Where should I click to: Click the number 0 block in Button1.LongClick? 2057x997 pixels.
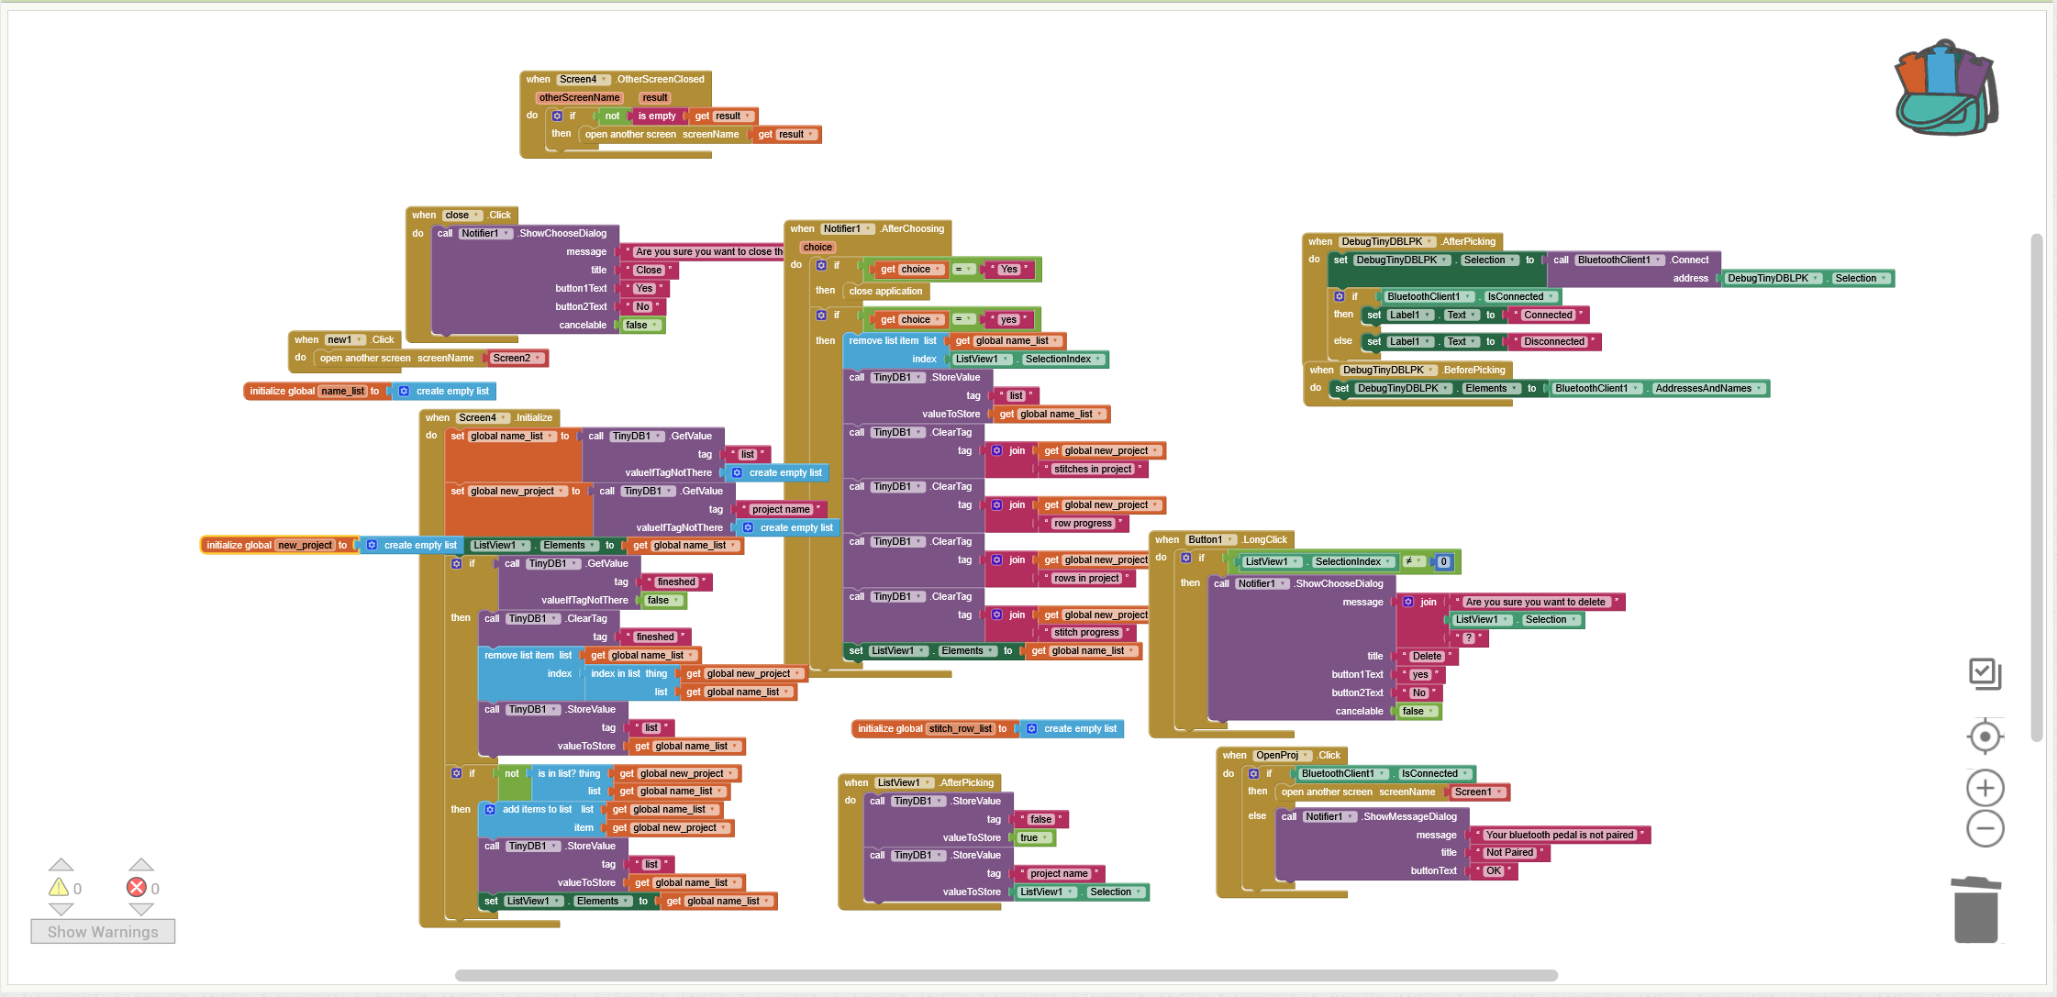[x=1443, y=562]
